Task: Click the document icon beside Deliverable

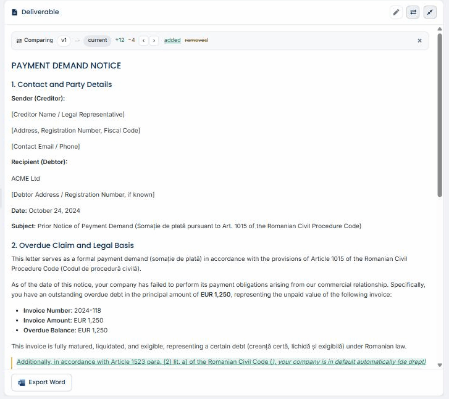Action: [x=15, y=12]
